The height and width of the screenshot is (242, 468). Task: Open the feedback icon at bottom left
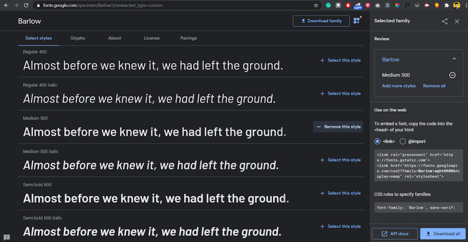(7, 237)
